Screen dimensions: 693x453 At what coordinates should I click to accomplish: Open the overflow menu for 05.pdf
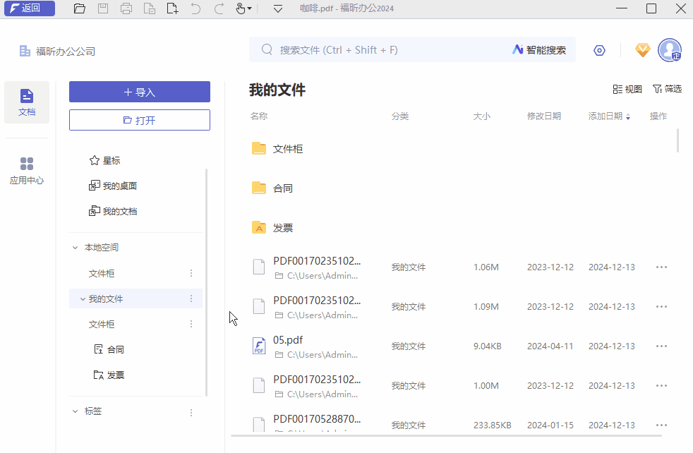point(661,346)
